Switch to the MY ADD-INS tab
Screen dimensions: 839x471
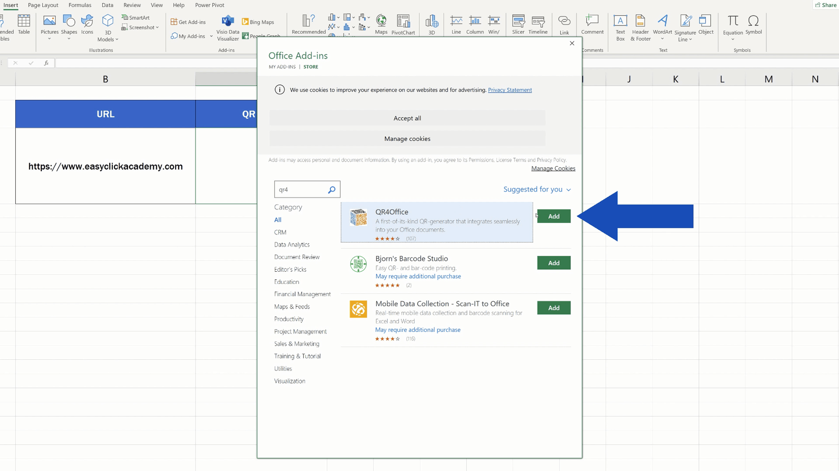coord(282,67)
